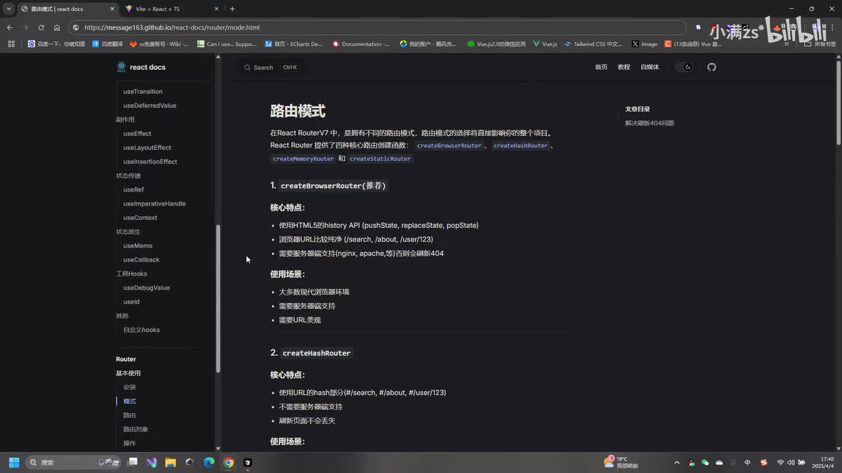Open 教程 in the top navigation
Screen dimensions: 842x473
(624, 67)
